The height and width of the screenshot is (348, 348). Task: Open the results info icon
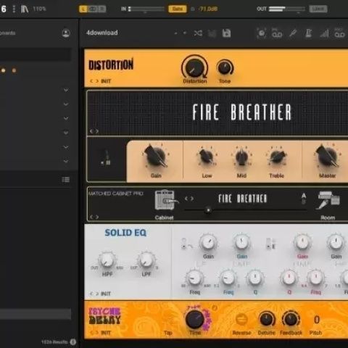point(73,342)
